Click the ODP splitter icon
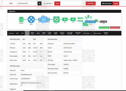 73,19
